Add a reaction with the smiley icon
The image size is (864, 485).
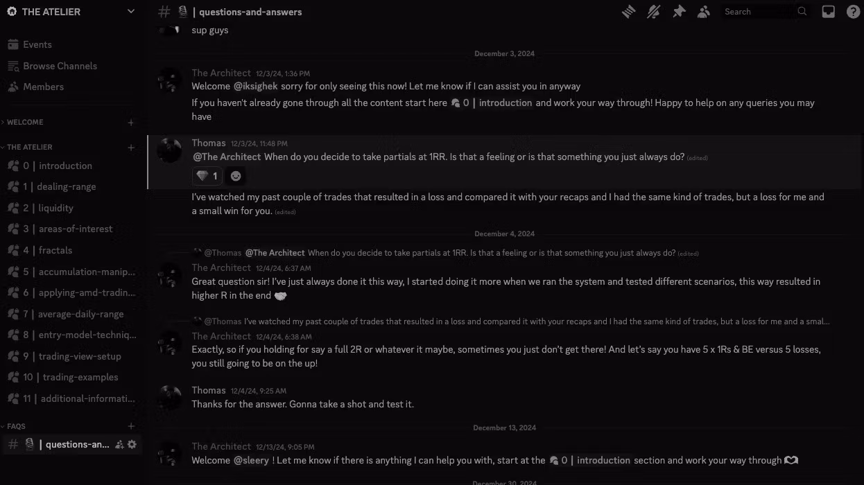pyautogui.click(x=236, y=176)
